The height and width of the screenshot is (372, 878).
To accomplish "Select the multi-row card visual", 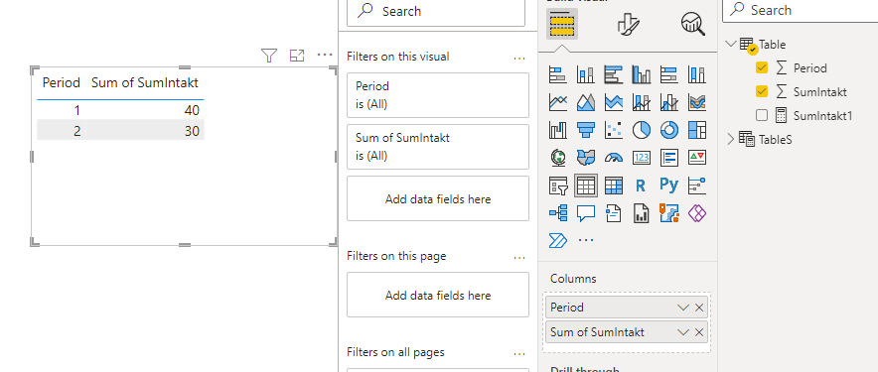I will 669,158.
